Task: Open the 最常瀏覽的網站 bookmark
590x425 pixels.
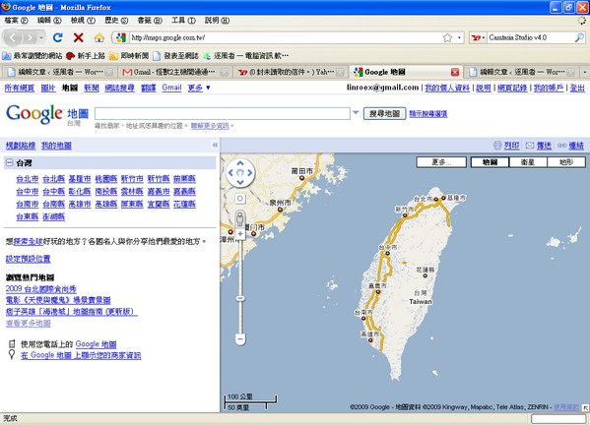Action: [x=33, y=56]
